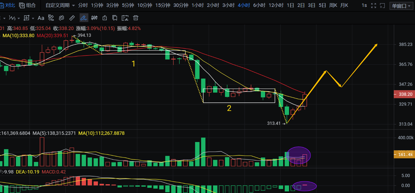The image size is (415, 193).
Task: Expand the wave-pattern tool dropdown arrow
Action: (18, 18)
